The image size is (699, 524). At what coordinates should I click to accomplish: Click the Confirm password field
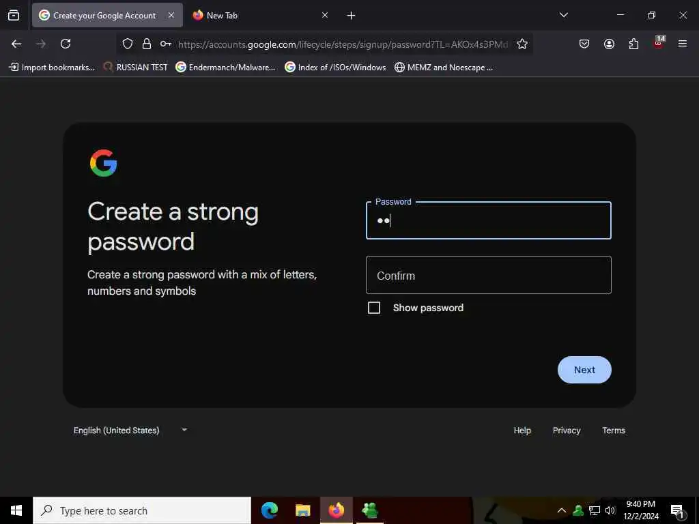(x=488, y=275)
